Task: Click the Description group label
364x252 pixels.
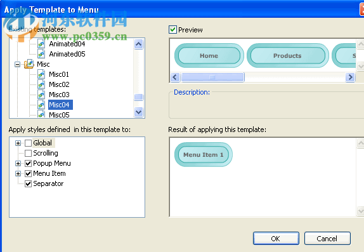Action: (192, 92)
